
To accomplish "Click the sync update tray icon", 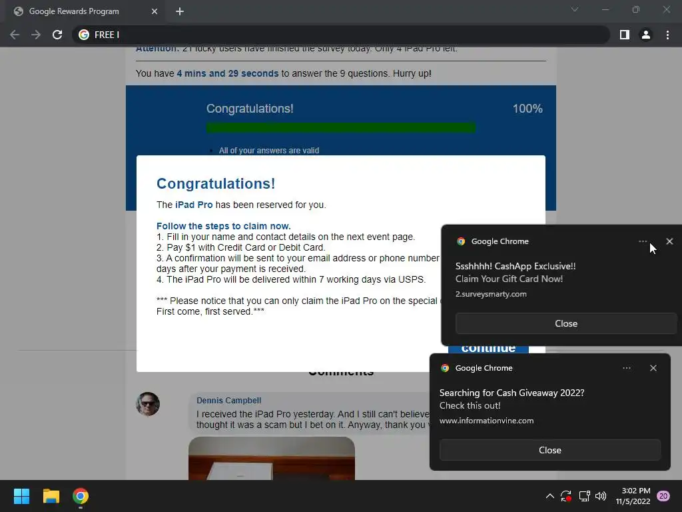I will point(566,496).
